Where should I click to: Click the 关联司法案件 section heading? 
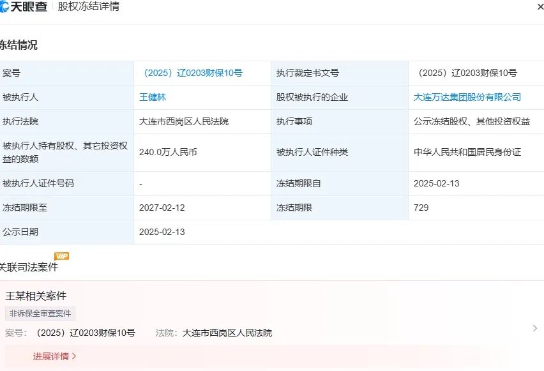pyautogui.click(x=29, y=267)
